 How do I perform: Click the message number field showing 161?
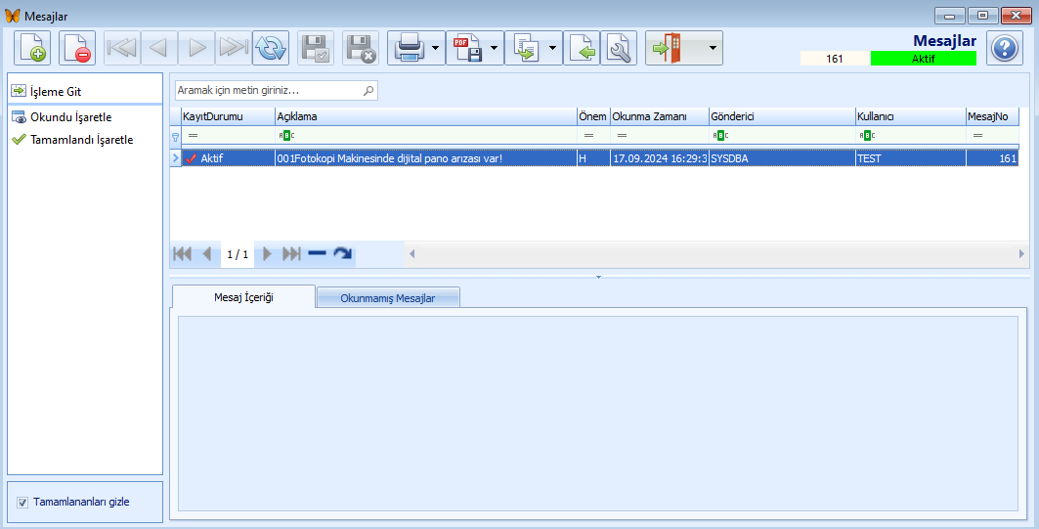coord(835,59)
